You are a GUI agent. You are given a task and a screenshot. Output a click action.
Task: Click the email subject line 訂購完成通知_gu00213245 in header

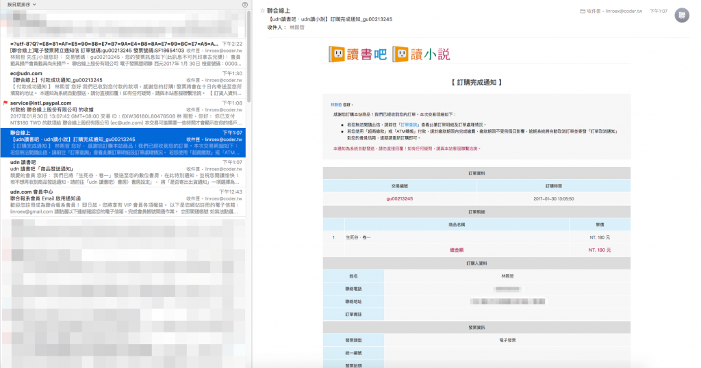click(x=331, y=19)
